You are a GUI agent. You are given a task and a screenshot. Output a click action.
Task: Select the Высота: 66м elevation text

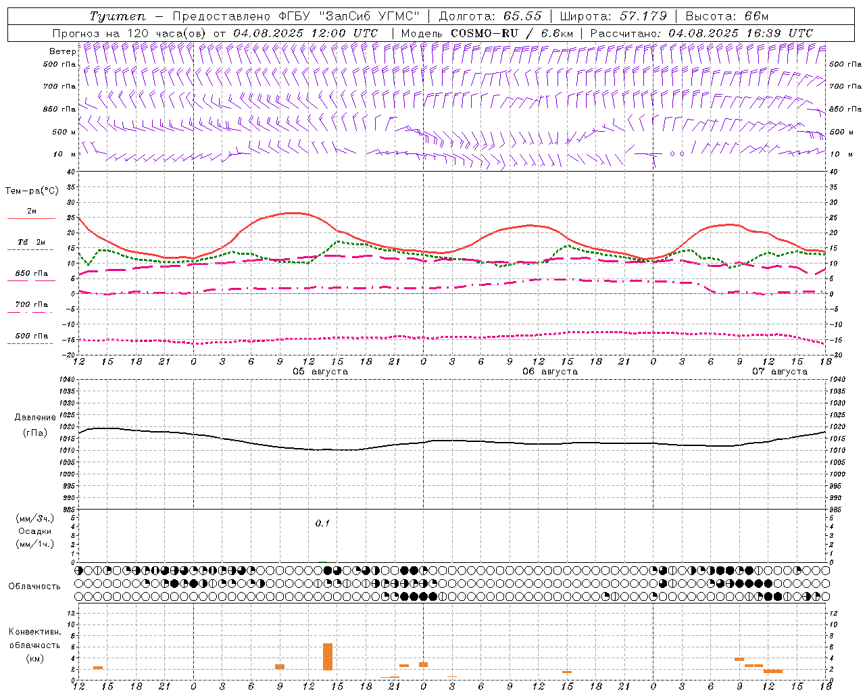[727, 16]
